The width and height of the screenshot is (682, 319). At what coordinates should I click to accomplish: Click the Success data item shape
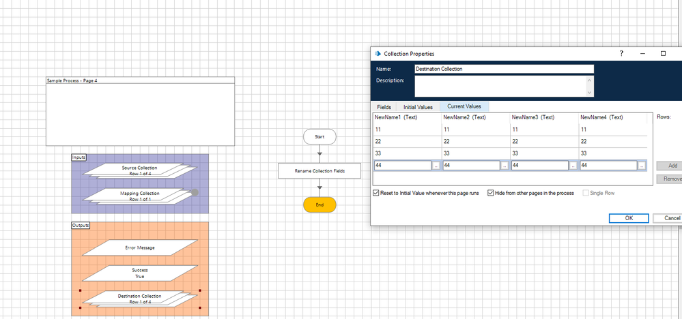click(x=139, y=273)
